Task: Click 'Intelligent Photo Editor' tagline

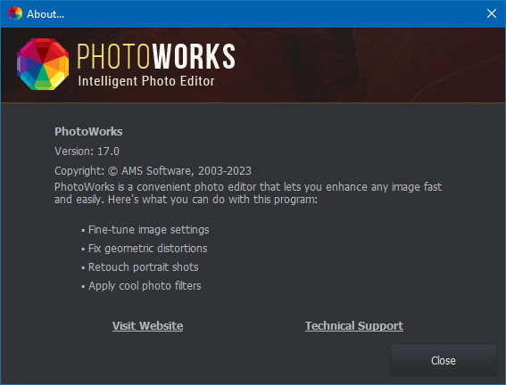Action: coord(146,81)
